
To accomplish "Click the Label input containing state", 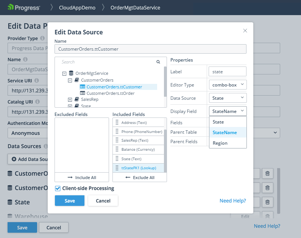I will (228, 72).
